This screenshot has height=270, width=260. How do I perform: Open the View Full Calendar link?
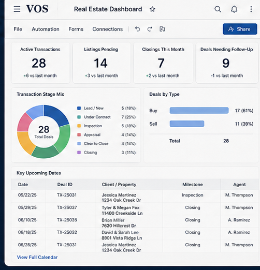37,257
